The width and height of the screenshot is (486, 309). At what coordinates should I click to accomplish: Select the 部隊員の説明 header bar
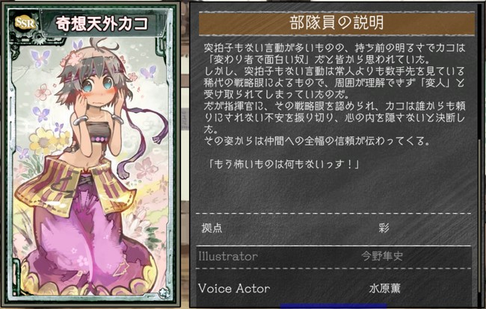[336, 23]
